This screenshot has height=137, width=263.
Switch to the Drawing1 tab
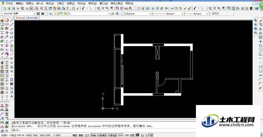pos(21,18)
